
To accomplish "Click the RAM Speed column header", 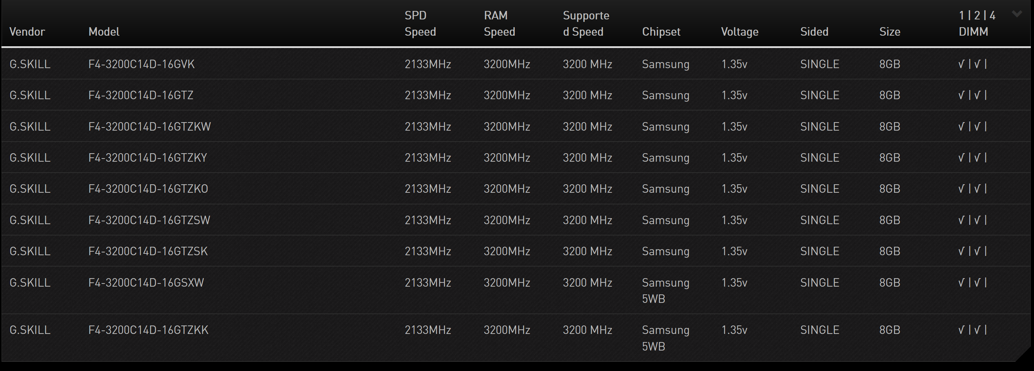I will tap(499, 24).
